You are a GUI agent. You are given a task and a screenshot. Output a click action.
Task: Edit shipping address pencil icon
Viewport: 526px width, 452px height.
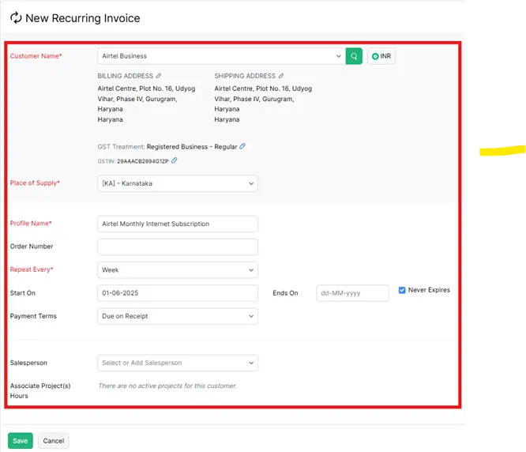coord(281,76)
